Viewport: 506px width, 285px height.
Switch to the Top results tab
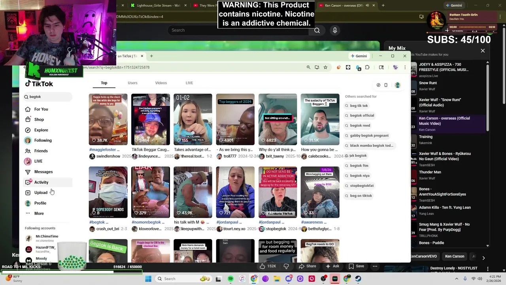coord(104,83)
